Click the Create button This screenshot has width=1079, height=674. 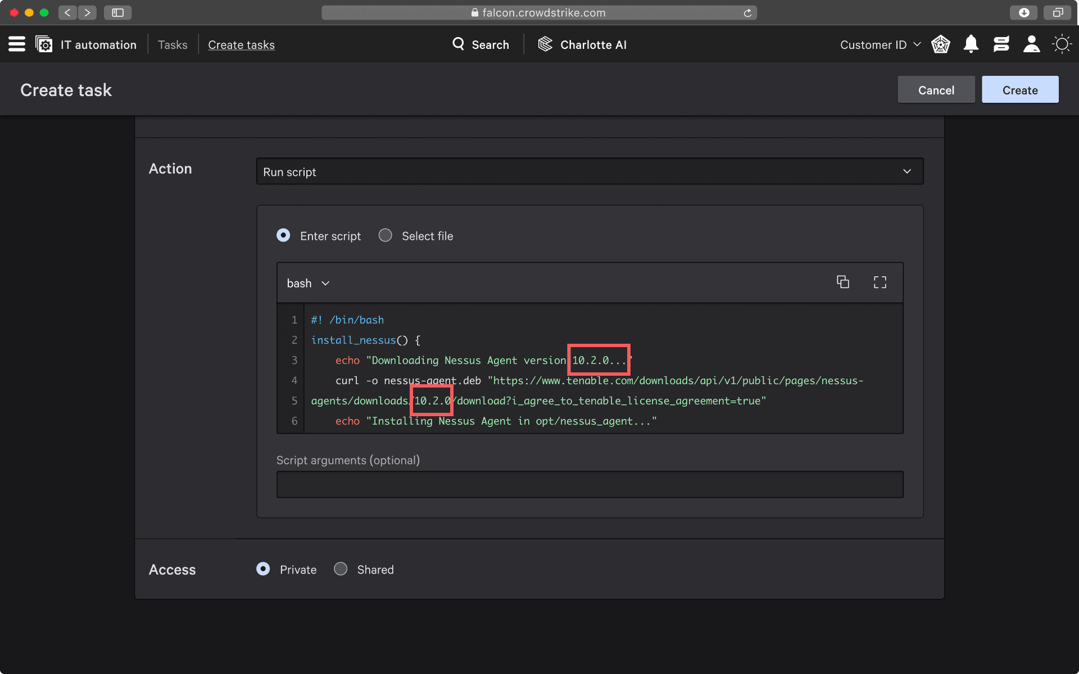pos(1020,90)
